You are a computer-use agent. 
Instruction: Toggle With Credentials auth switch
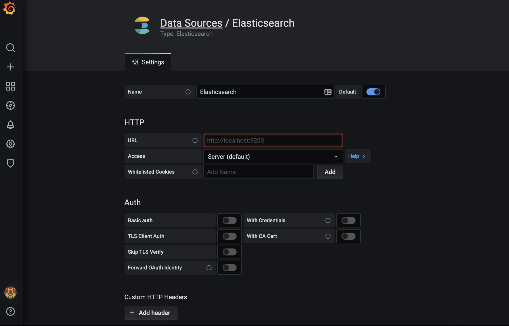tap(348, 220)
